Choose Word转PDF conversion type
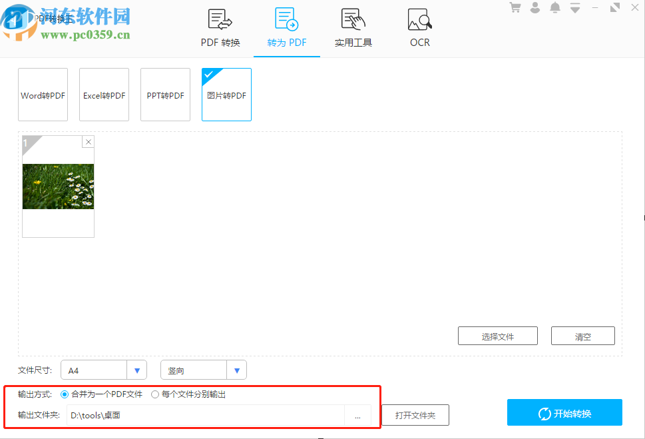Viewport: 645px width, 439px height. click(x=43, y=95)
